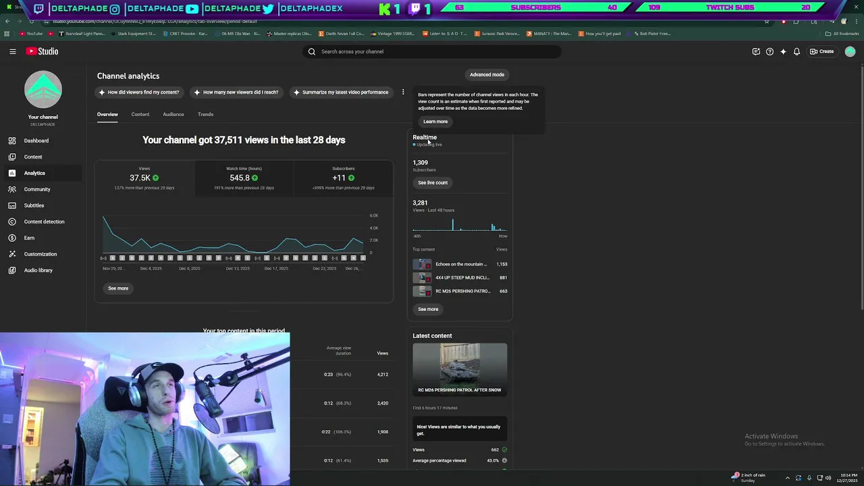The height and width of the screenshot is (486, 864).
Task: Switch to the Overview tab
Action: click(107, 114)
